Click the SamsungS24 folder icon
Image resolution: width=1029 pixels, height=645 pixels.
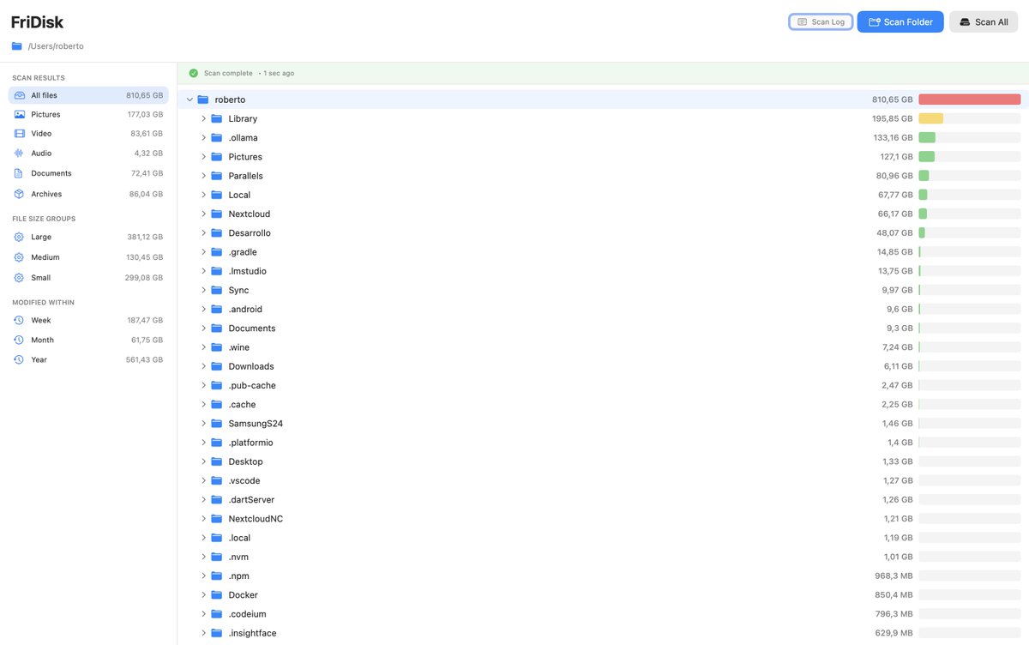[x=217, y=423]
